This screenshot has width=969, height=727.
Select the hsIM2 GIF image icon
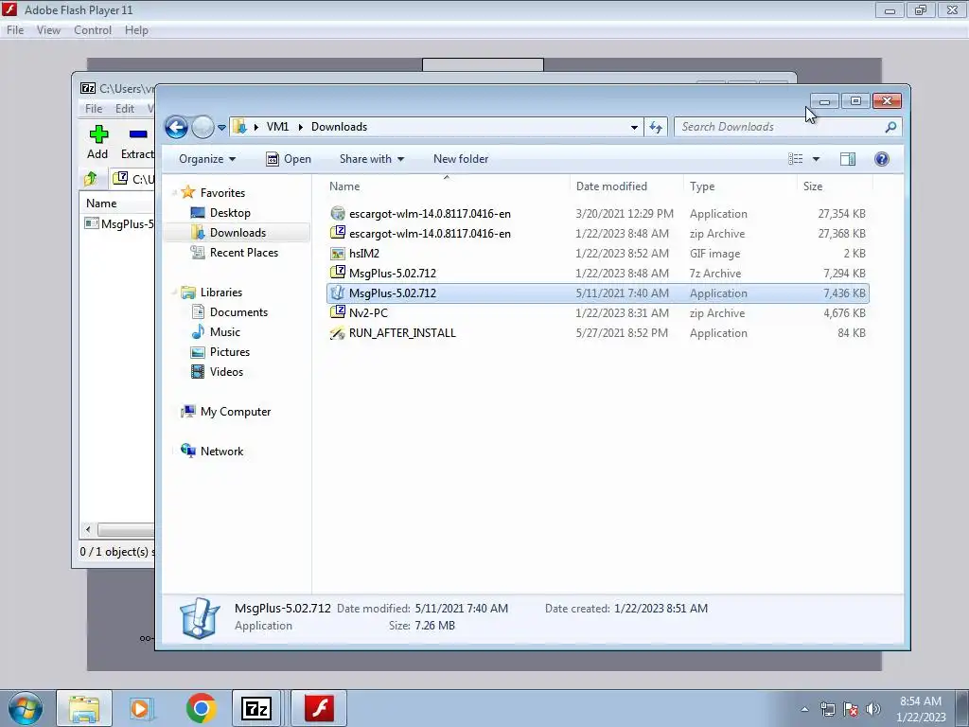pos(338,254)
